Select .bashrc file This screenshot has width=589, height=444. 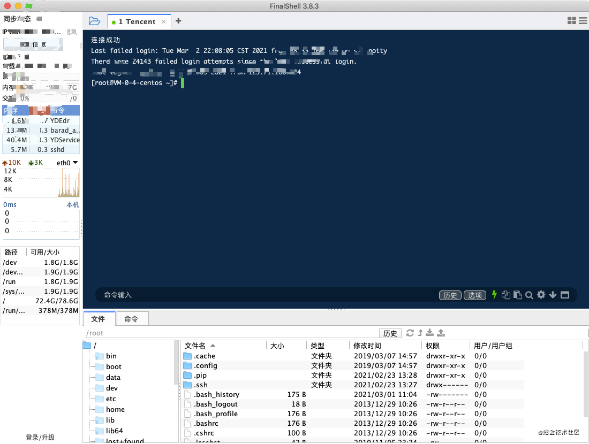pyautogui.click(x=353, y=423)
